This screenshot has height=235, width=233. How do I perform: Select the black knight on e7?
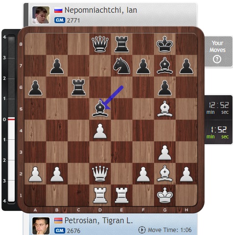click(x=122, y=66)
